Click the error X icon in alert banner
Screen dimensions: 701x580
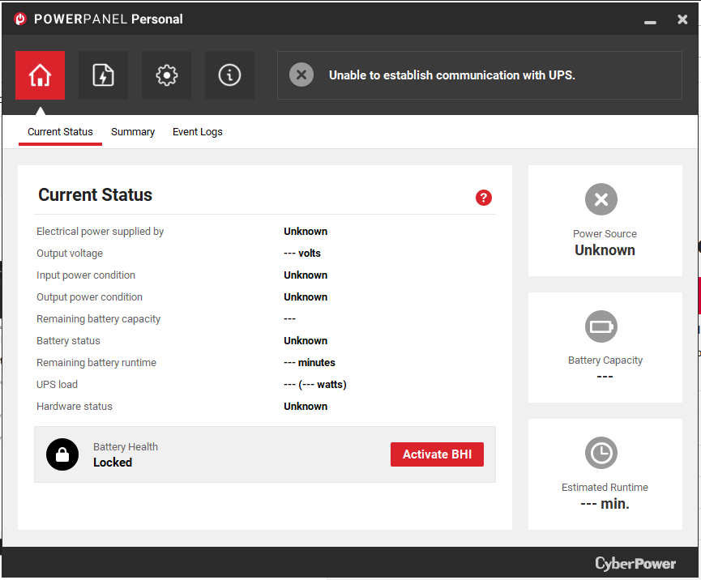point(301,75)
